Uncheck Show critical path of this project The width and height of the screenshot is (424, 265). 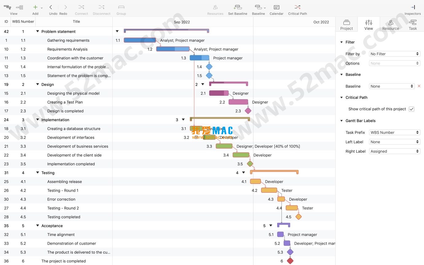click(x=411, y=109)
